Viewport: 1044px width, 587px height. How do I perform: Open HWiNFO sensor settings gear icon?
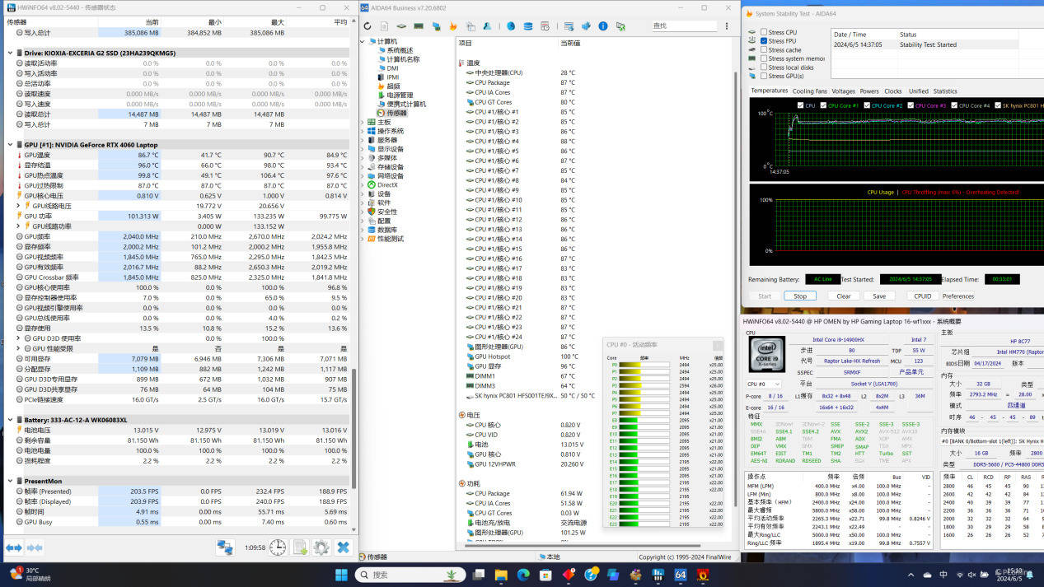[321, 547]
